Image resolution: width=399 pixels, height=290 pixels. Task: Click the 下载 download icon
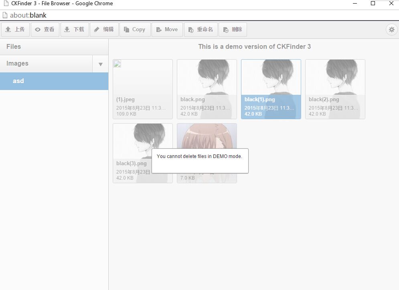(x=75, y=29)
